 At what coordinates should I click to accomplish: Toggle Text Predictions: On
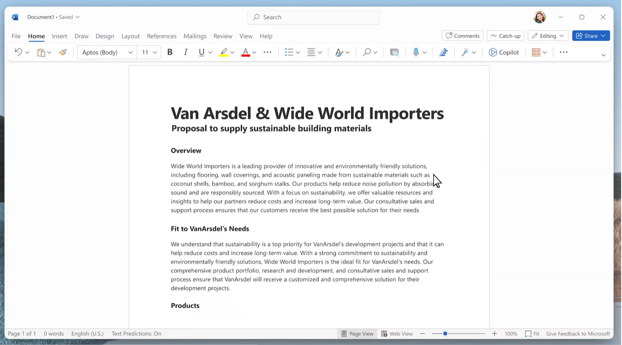click(x=136, y=334)
